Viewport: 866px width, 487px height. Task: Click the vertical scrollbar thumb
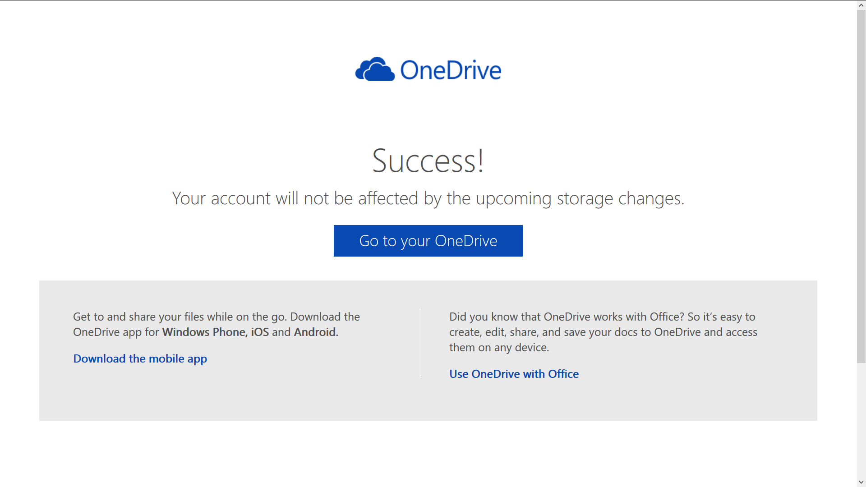[861, 186]
